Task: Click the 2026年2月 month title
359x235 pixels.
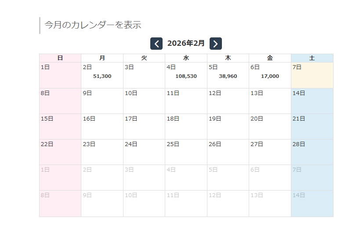Action: (x=186, y=43)
